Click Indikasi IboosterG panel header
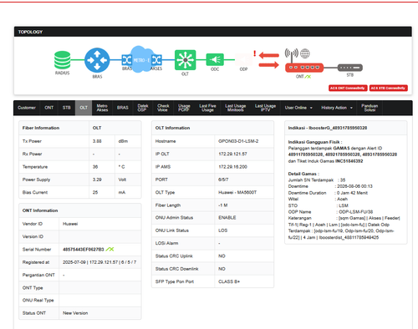The width and height of the screenshot is (418, 329). click(345, 128)
